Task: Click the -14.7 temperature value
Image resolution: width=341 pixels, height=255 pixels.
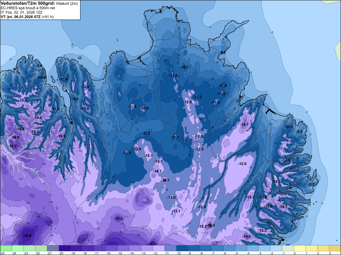Action: pyautogui.click(x=244, y=124)
